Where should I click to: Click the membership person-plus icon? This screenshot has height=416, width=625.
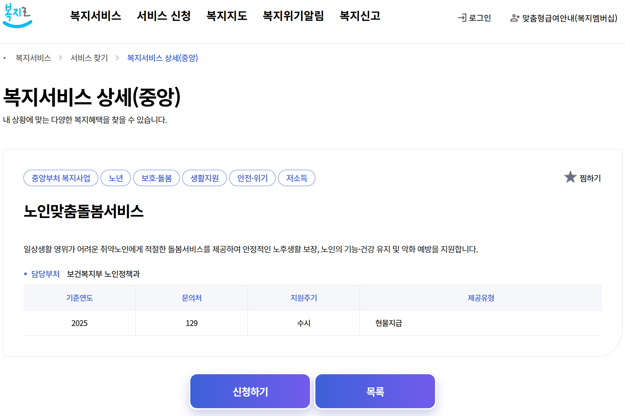[x=515, y=18]
